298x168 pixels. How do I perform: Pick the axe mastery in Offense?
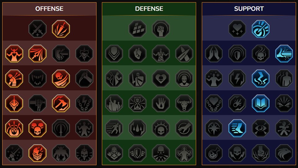61,103
